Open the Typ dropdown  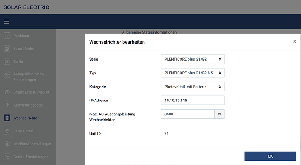click(193, 73)
